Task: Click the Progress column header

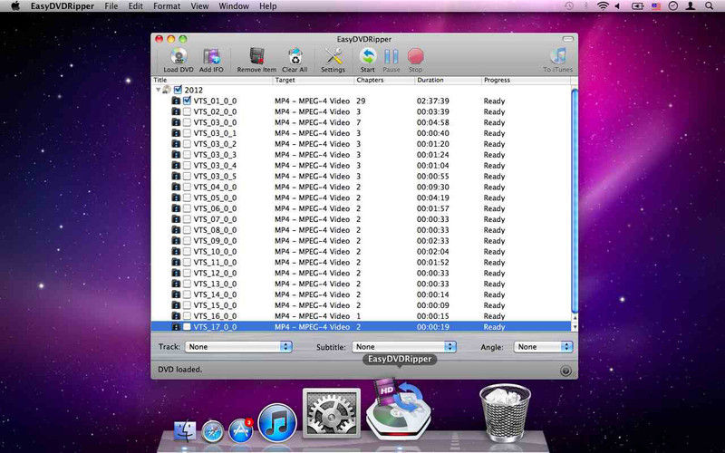Action: click(527, 80)
